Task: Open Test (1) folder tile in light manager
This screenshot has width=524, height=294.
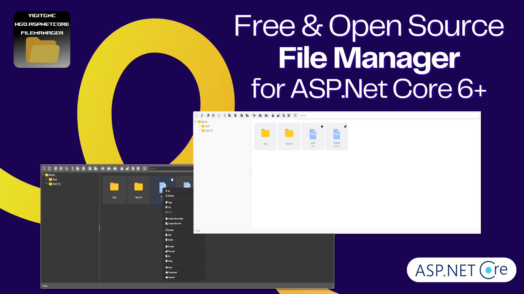Action: click(289, 136)
